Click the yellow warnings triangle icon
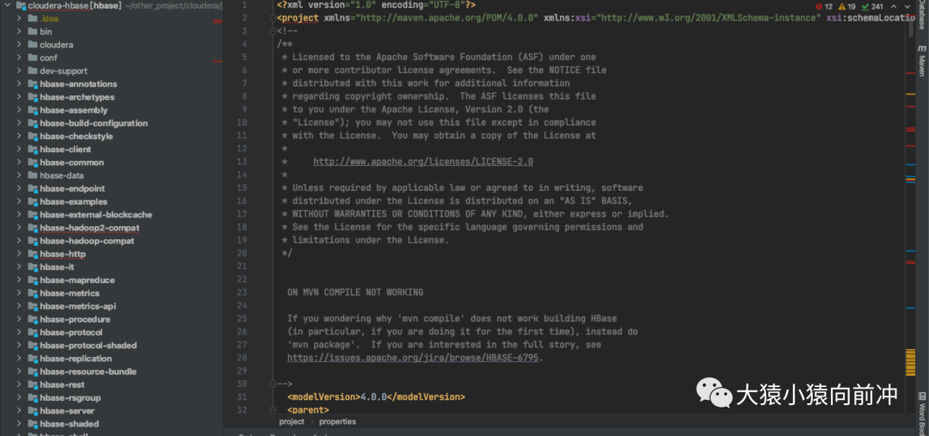The width and height of the screenshot is (929, 436). point(841,7)
